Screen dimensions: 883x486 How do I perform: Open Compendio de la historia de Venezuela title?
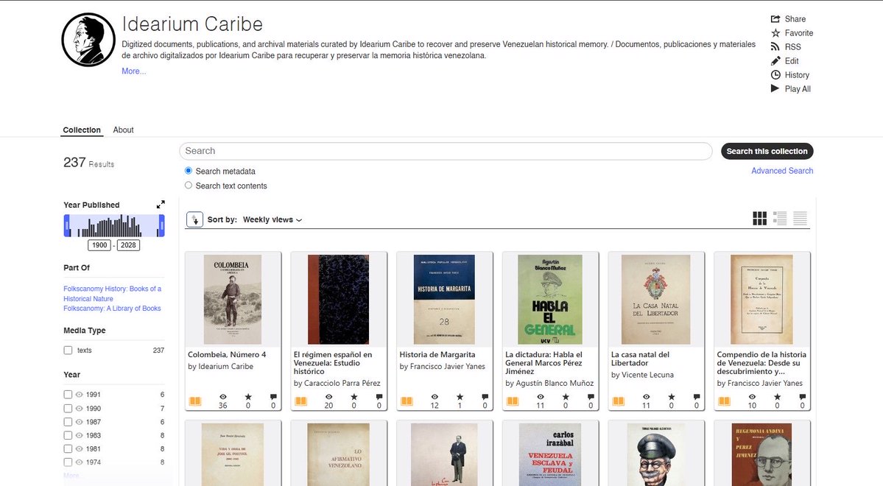761,363
